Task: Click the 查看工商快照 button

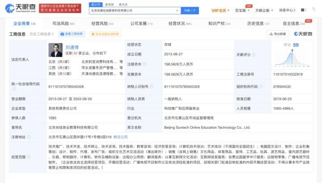Action: tap(72, 34)
